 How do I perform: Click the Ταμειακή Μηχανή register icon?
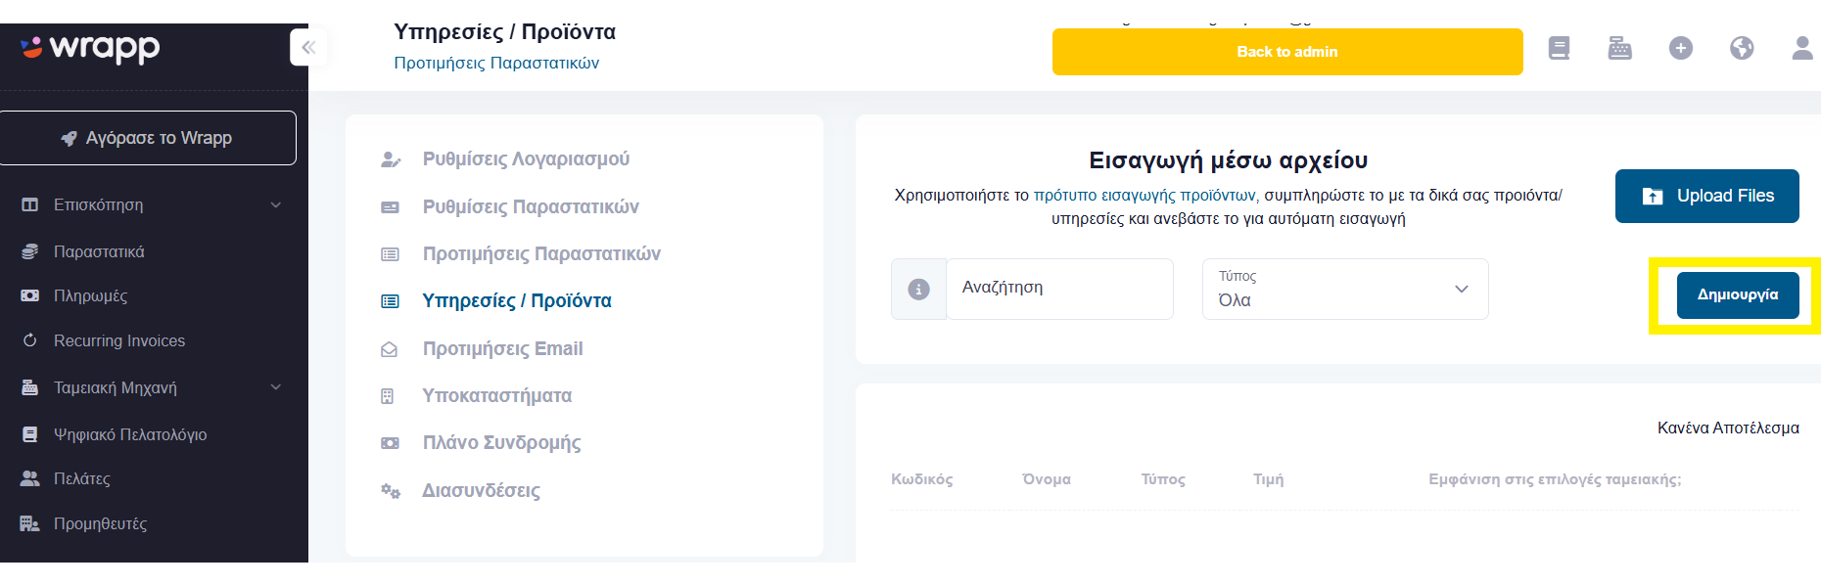coord(30,387)
